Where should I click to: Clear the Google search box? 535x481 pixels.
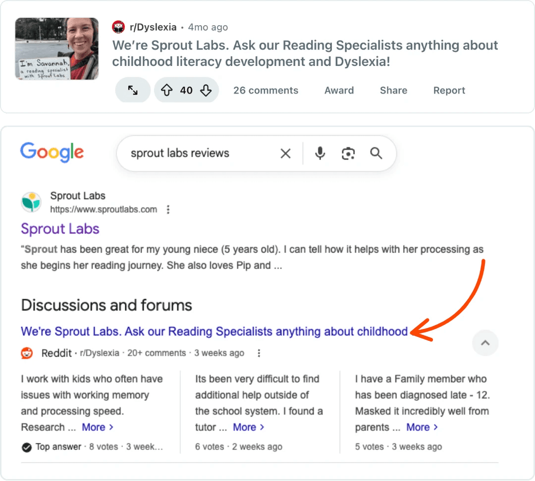[x=286, y=154]
